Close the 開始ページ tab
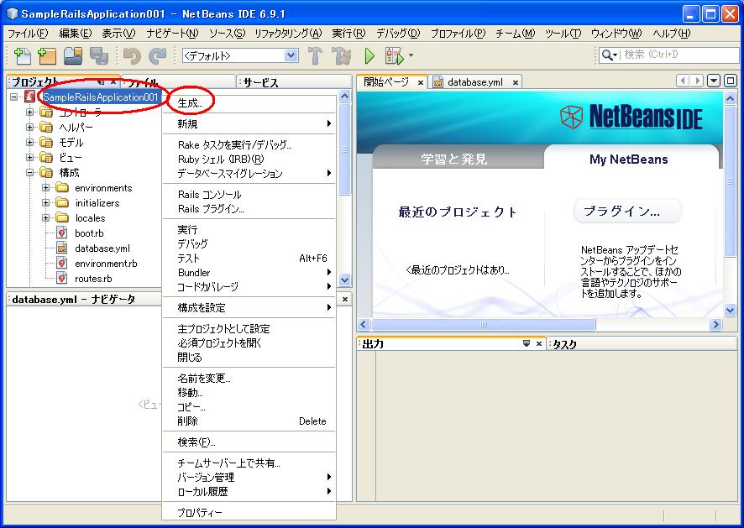The width and height of the screenshot is (744, 528). [x=421, y=82]
